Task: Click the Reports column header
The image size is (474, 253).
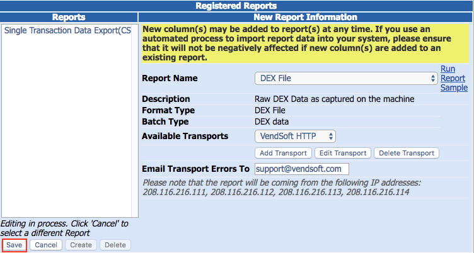Action: click(x=69, y=17)
